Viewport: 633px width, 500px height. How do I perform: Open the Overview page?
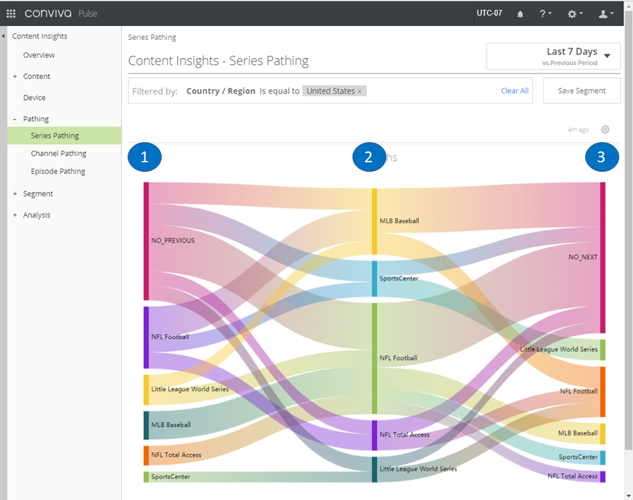[38, 55]
